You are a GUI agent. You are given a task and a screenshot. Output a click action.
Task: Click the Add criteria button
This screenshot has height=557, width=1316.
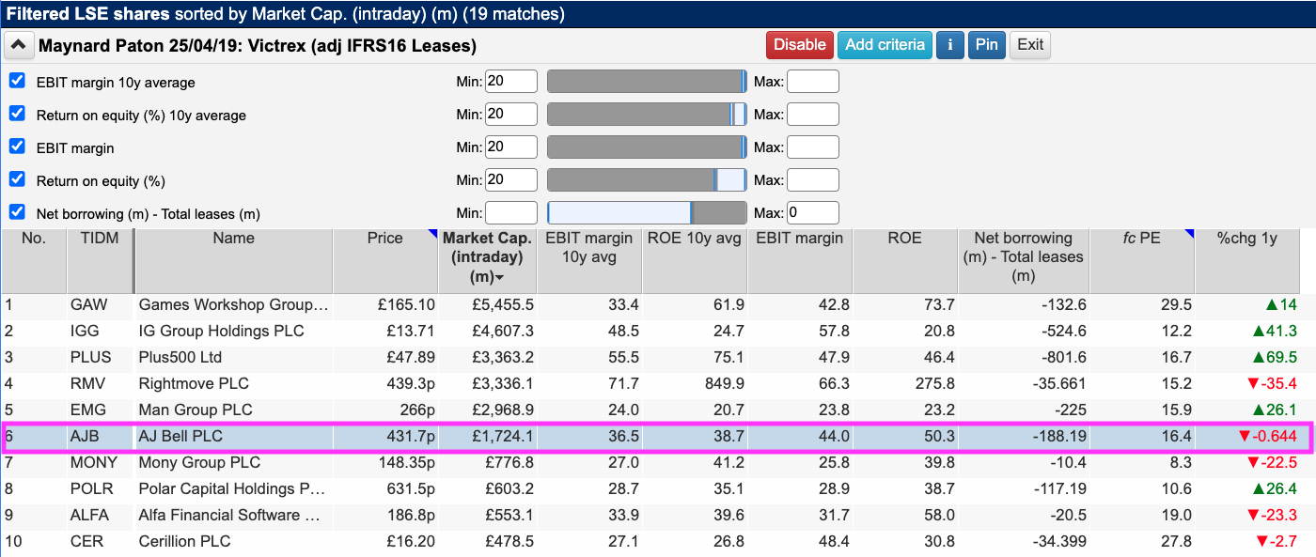(885, 45)
